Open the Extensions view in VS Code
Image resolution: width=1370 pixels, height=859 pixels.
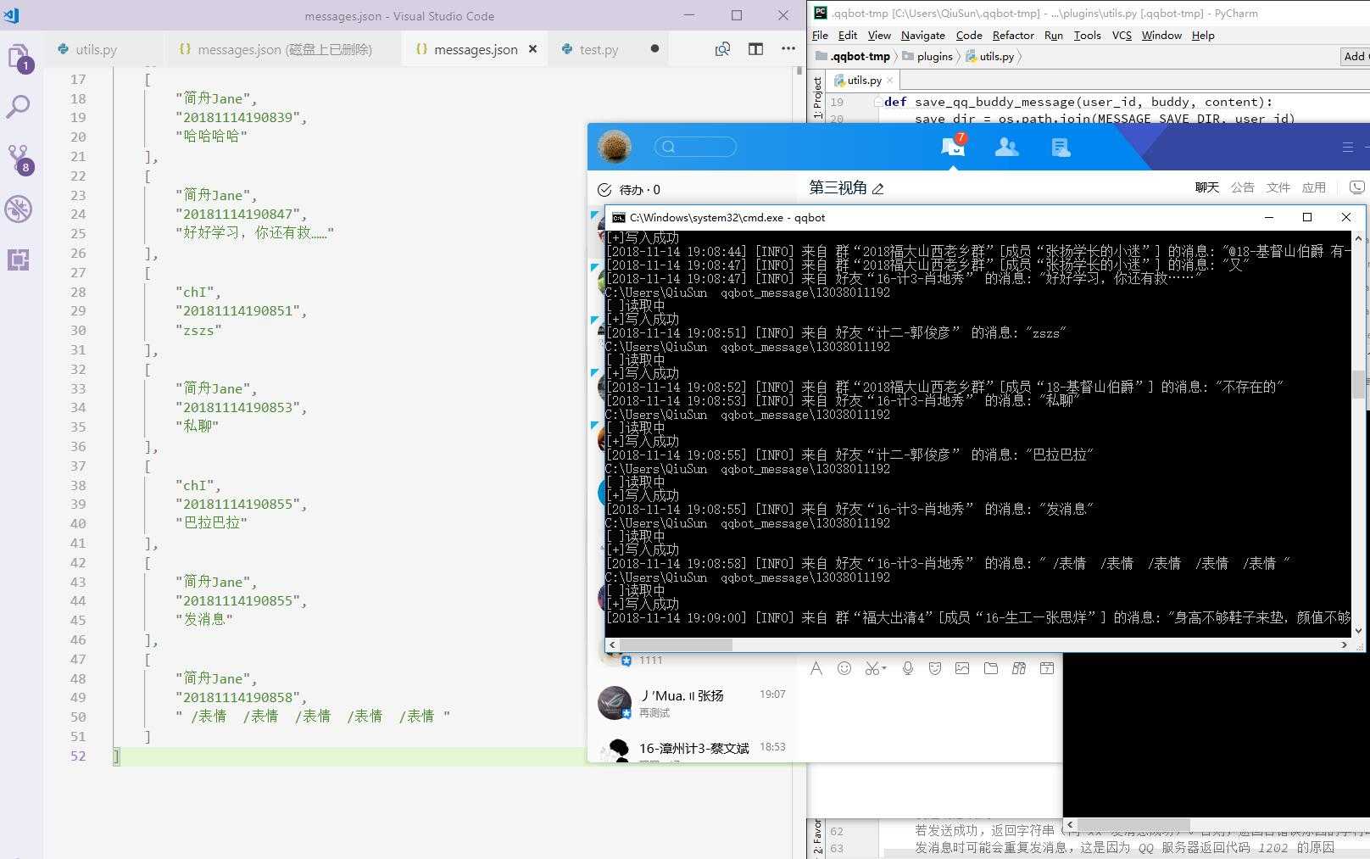[x=19, y=259]
